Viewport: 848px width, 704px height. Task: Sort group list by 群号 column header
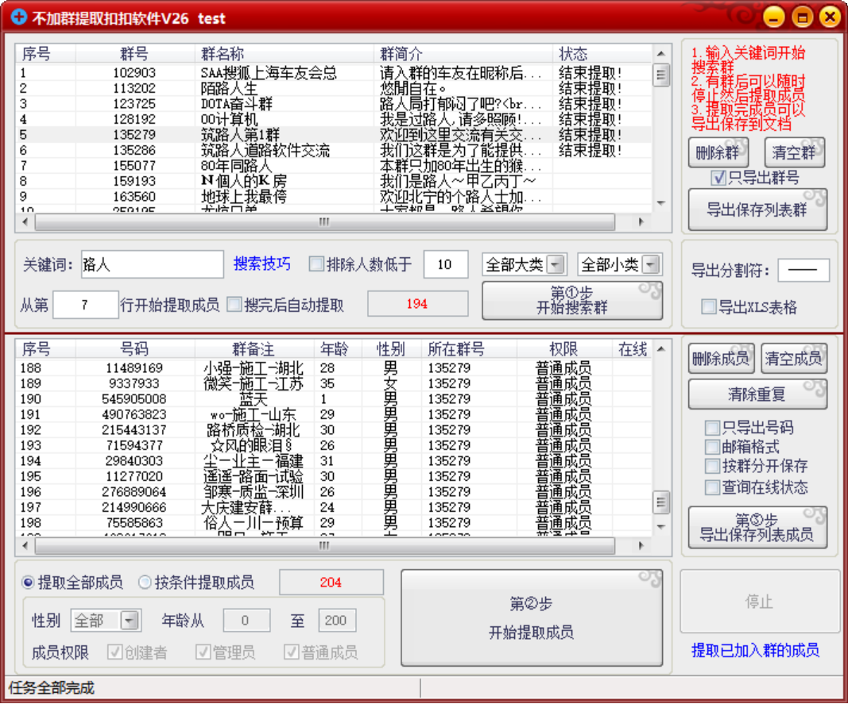[134, 54]
